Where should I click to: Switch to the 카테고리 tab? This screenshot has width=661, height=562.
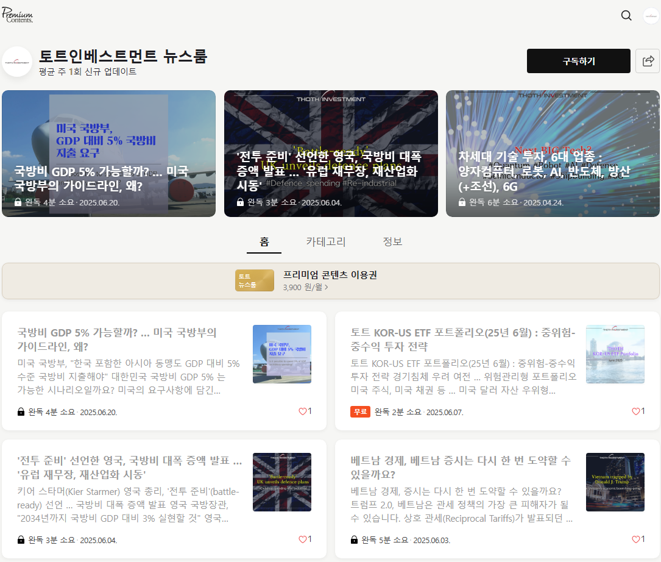[325, 242]
